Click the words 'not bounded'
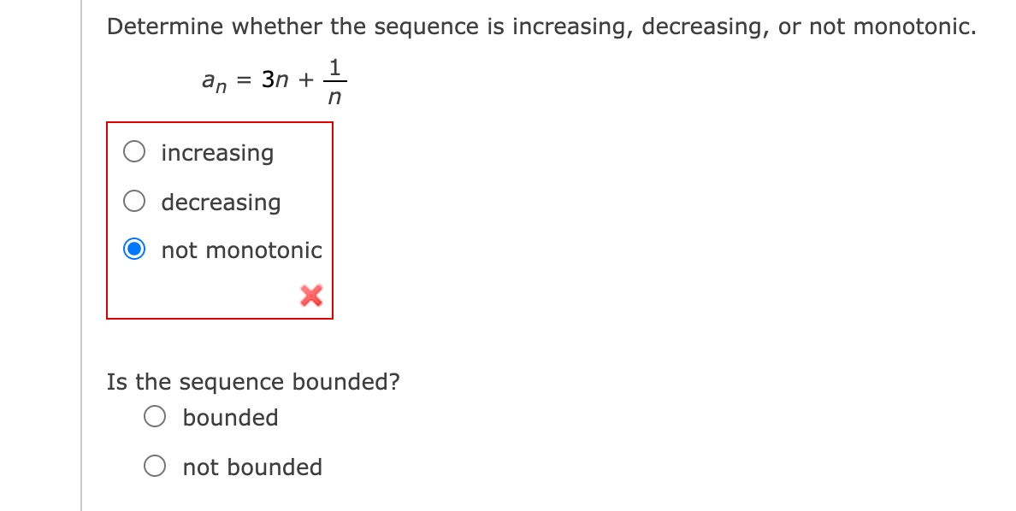This screenshot has width=1016, height=511. [252, 467]
